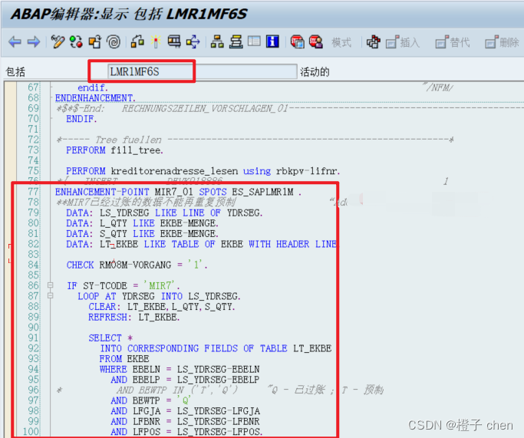Click lowercase endif. on line 67
Screen dimensions: 524x438
(x=93, y=87)
